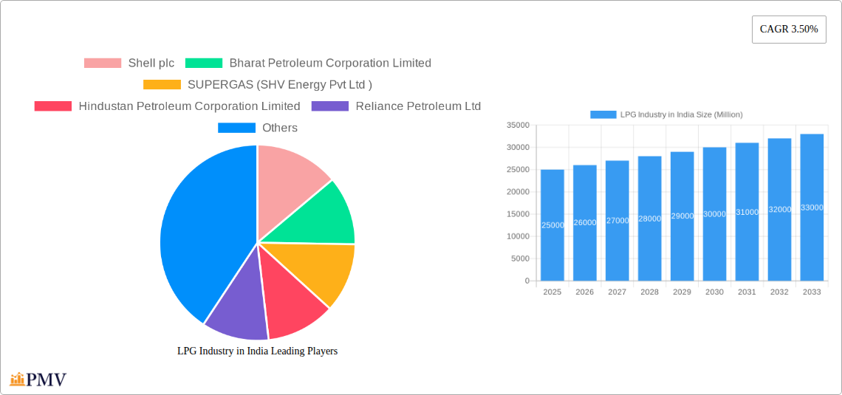Click the Shell plc pink legend swatch
This screenshot has height=395, width=842.
(103, 63)
